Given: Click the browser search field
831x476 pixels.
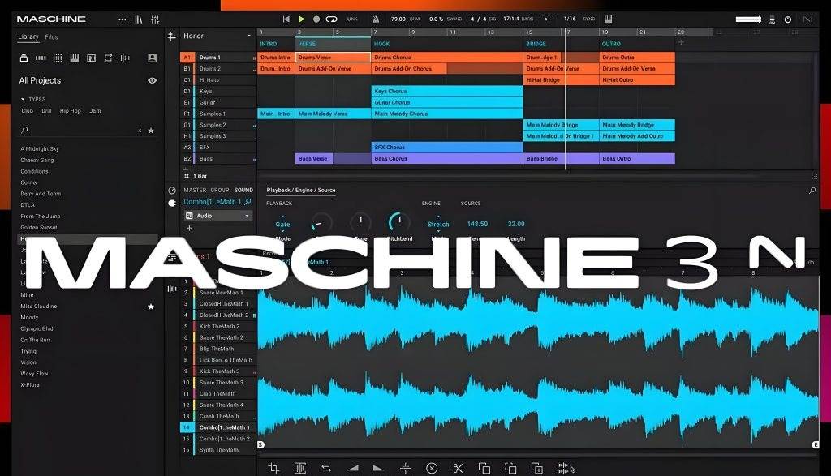Looking at the screenshot, I should [80, 131].
